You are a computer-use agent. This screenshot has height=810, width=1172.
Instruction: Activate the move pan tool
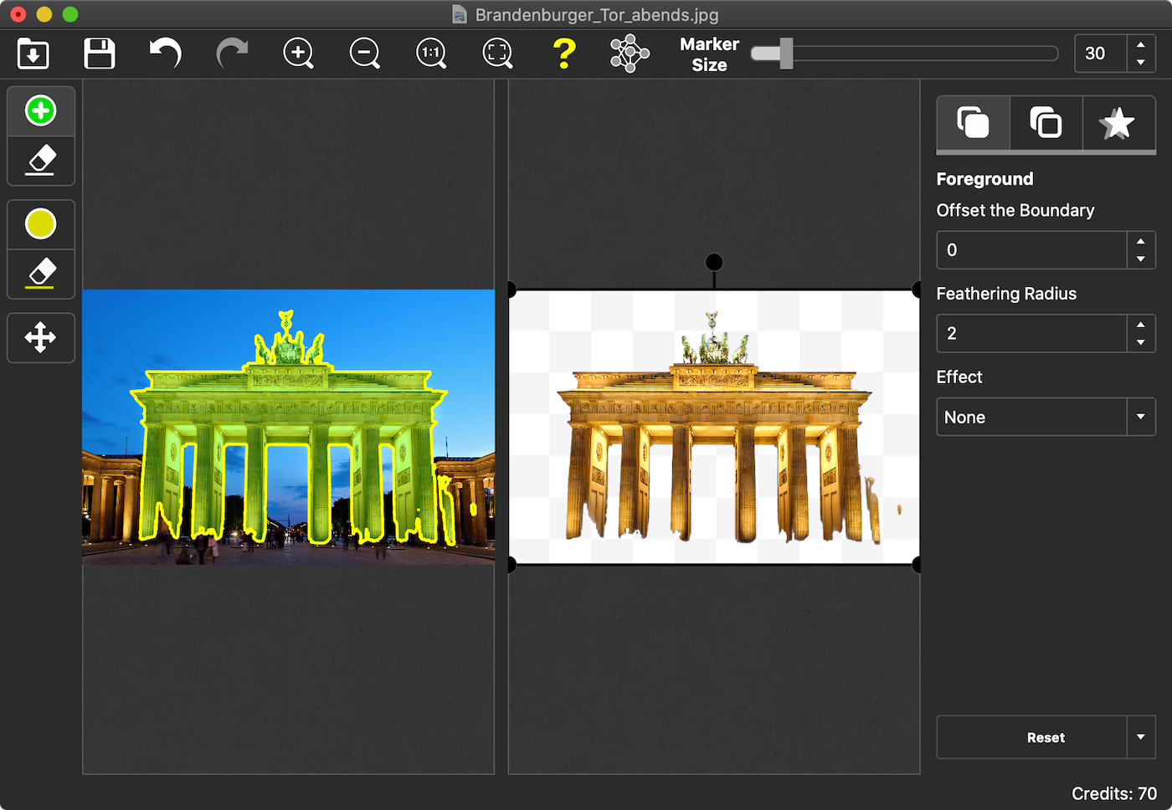point(41,338)
